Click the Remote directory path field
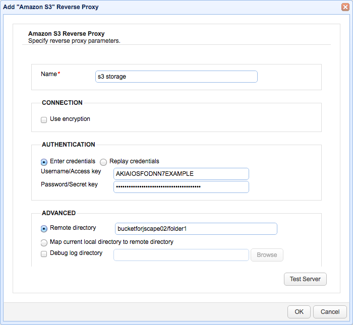Image resolution: width=353 pixels, height=325 pixels. pos(196,229)
